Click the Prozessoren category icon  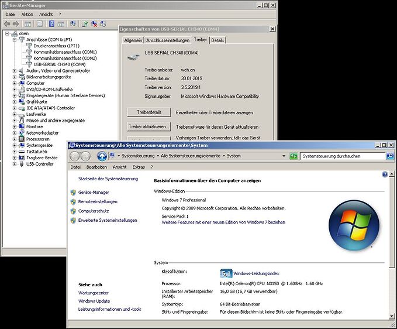coord(22,139)
